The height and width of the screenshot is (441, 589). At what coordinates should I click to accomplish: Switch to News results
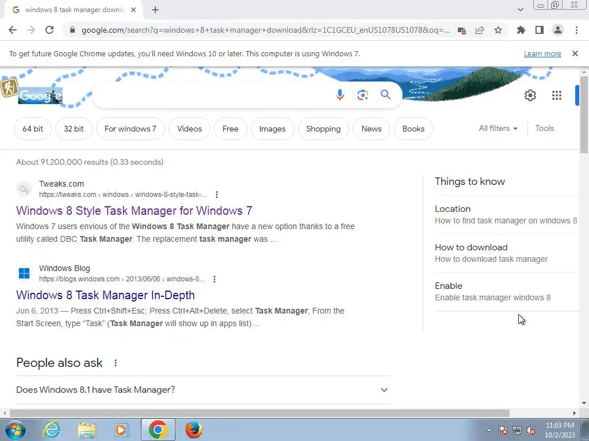coord(372,129)
